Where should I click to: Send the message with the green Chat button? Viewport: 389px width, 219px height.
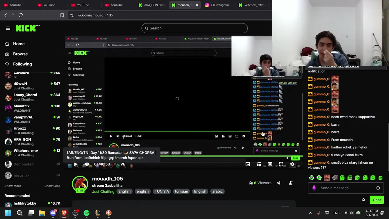pyautogui.click(x=377, y=200)
